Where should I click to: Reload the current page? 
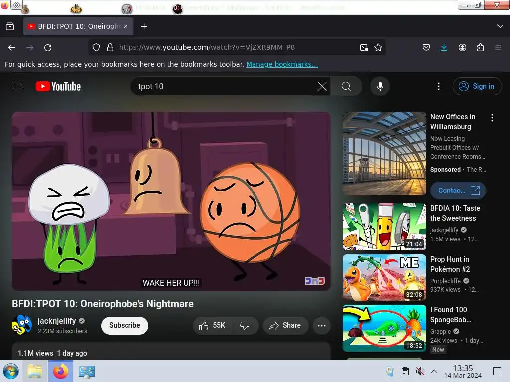(x=48, y=48)
